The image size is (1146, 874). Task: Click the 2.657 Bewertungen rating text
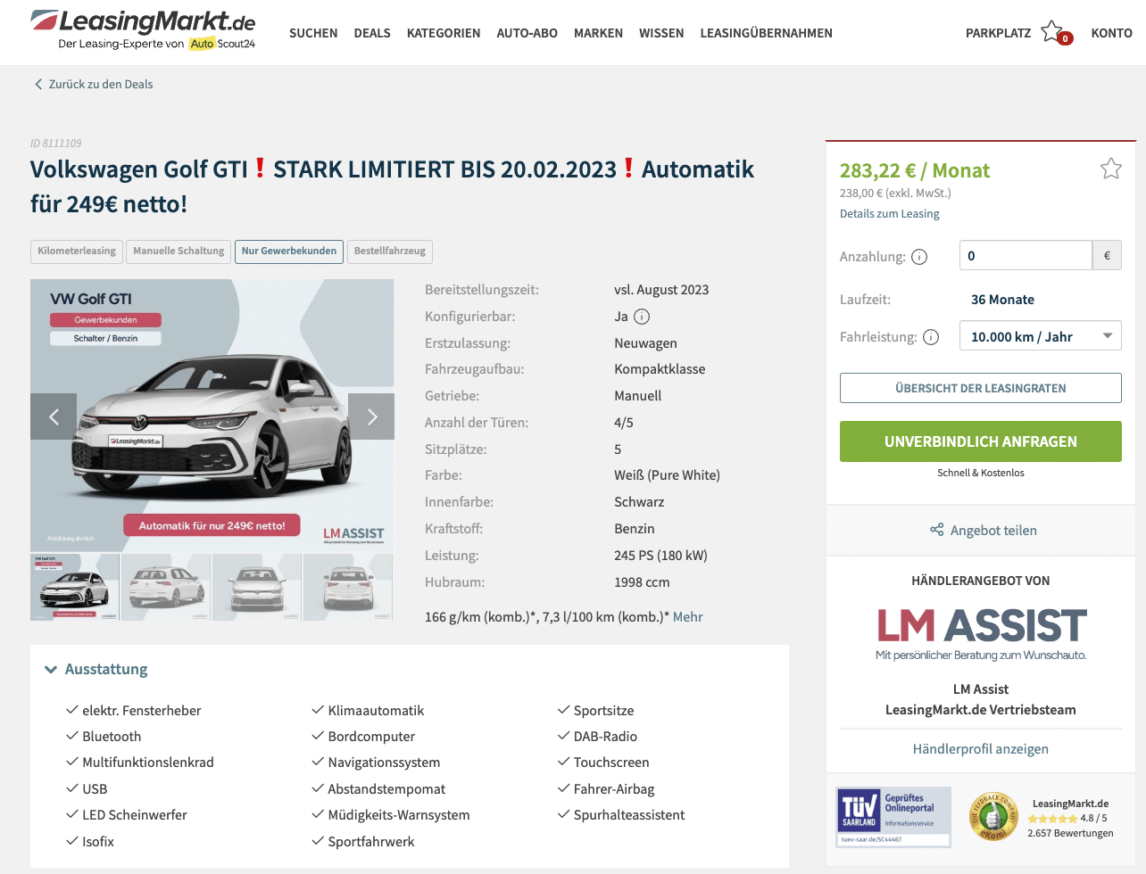point(1070,833)
